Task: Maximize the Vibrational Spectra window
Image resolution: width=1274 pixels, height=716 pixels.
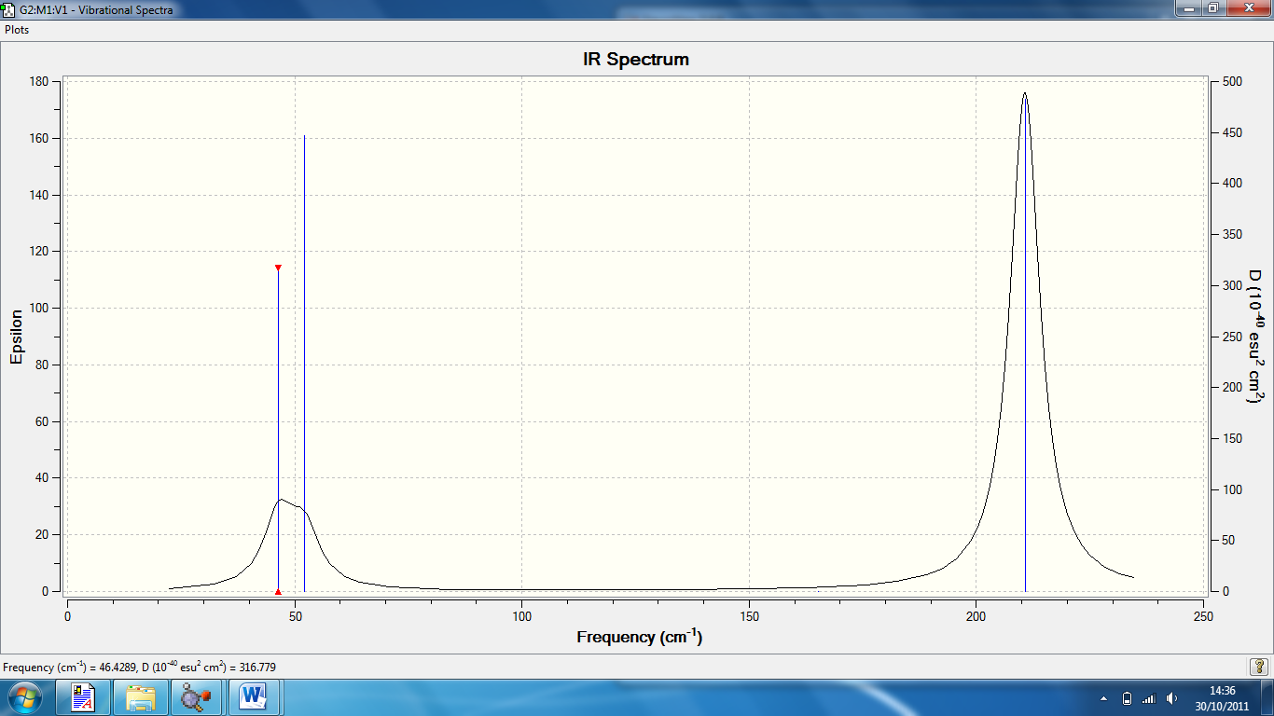Action: [x=1212, y=8]
